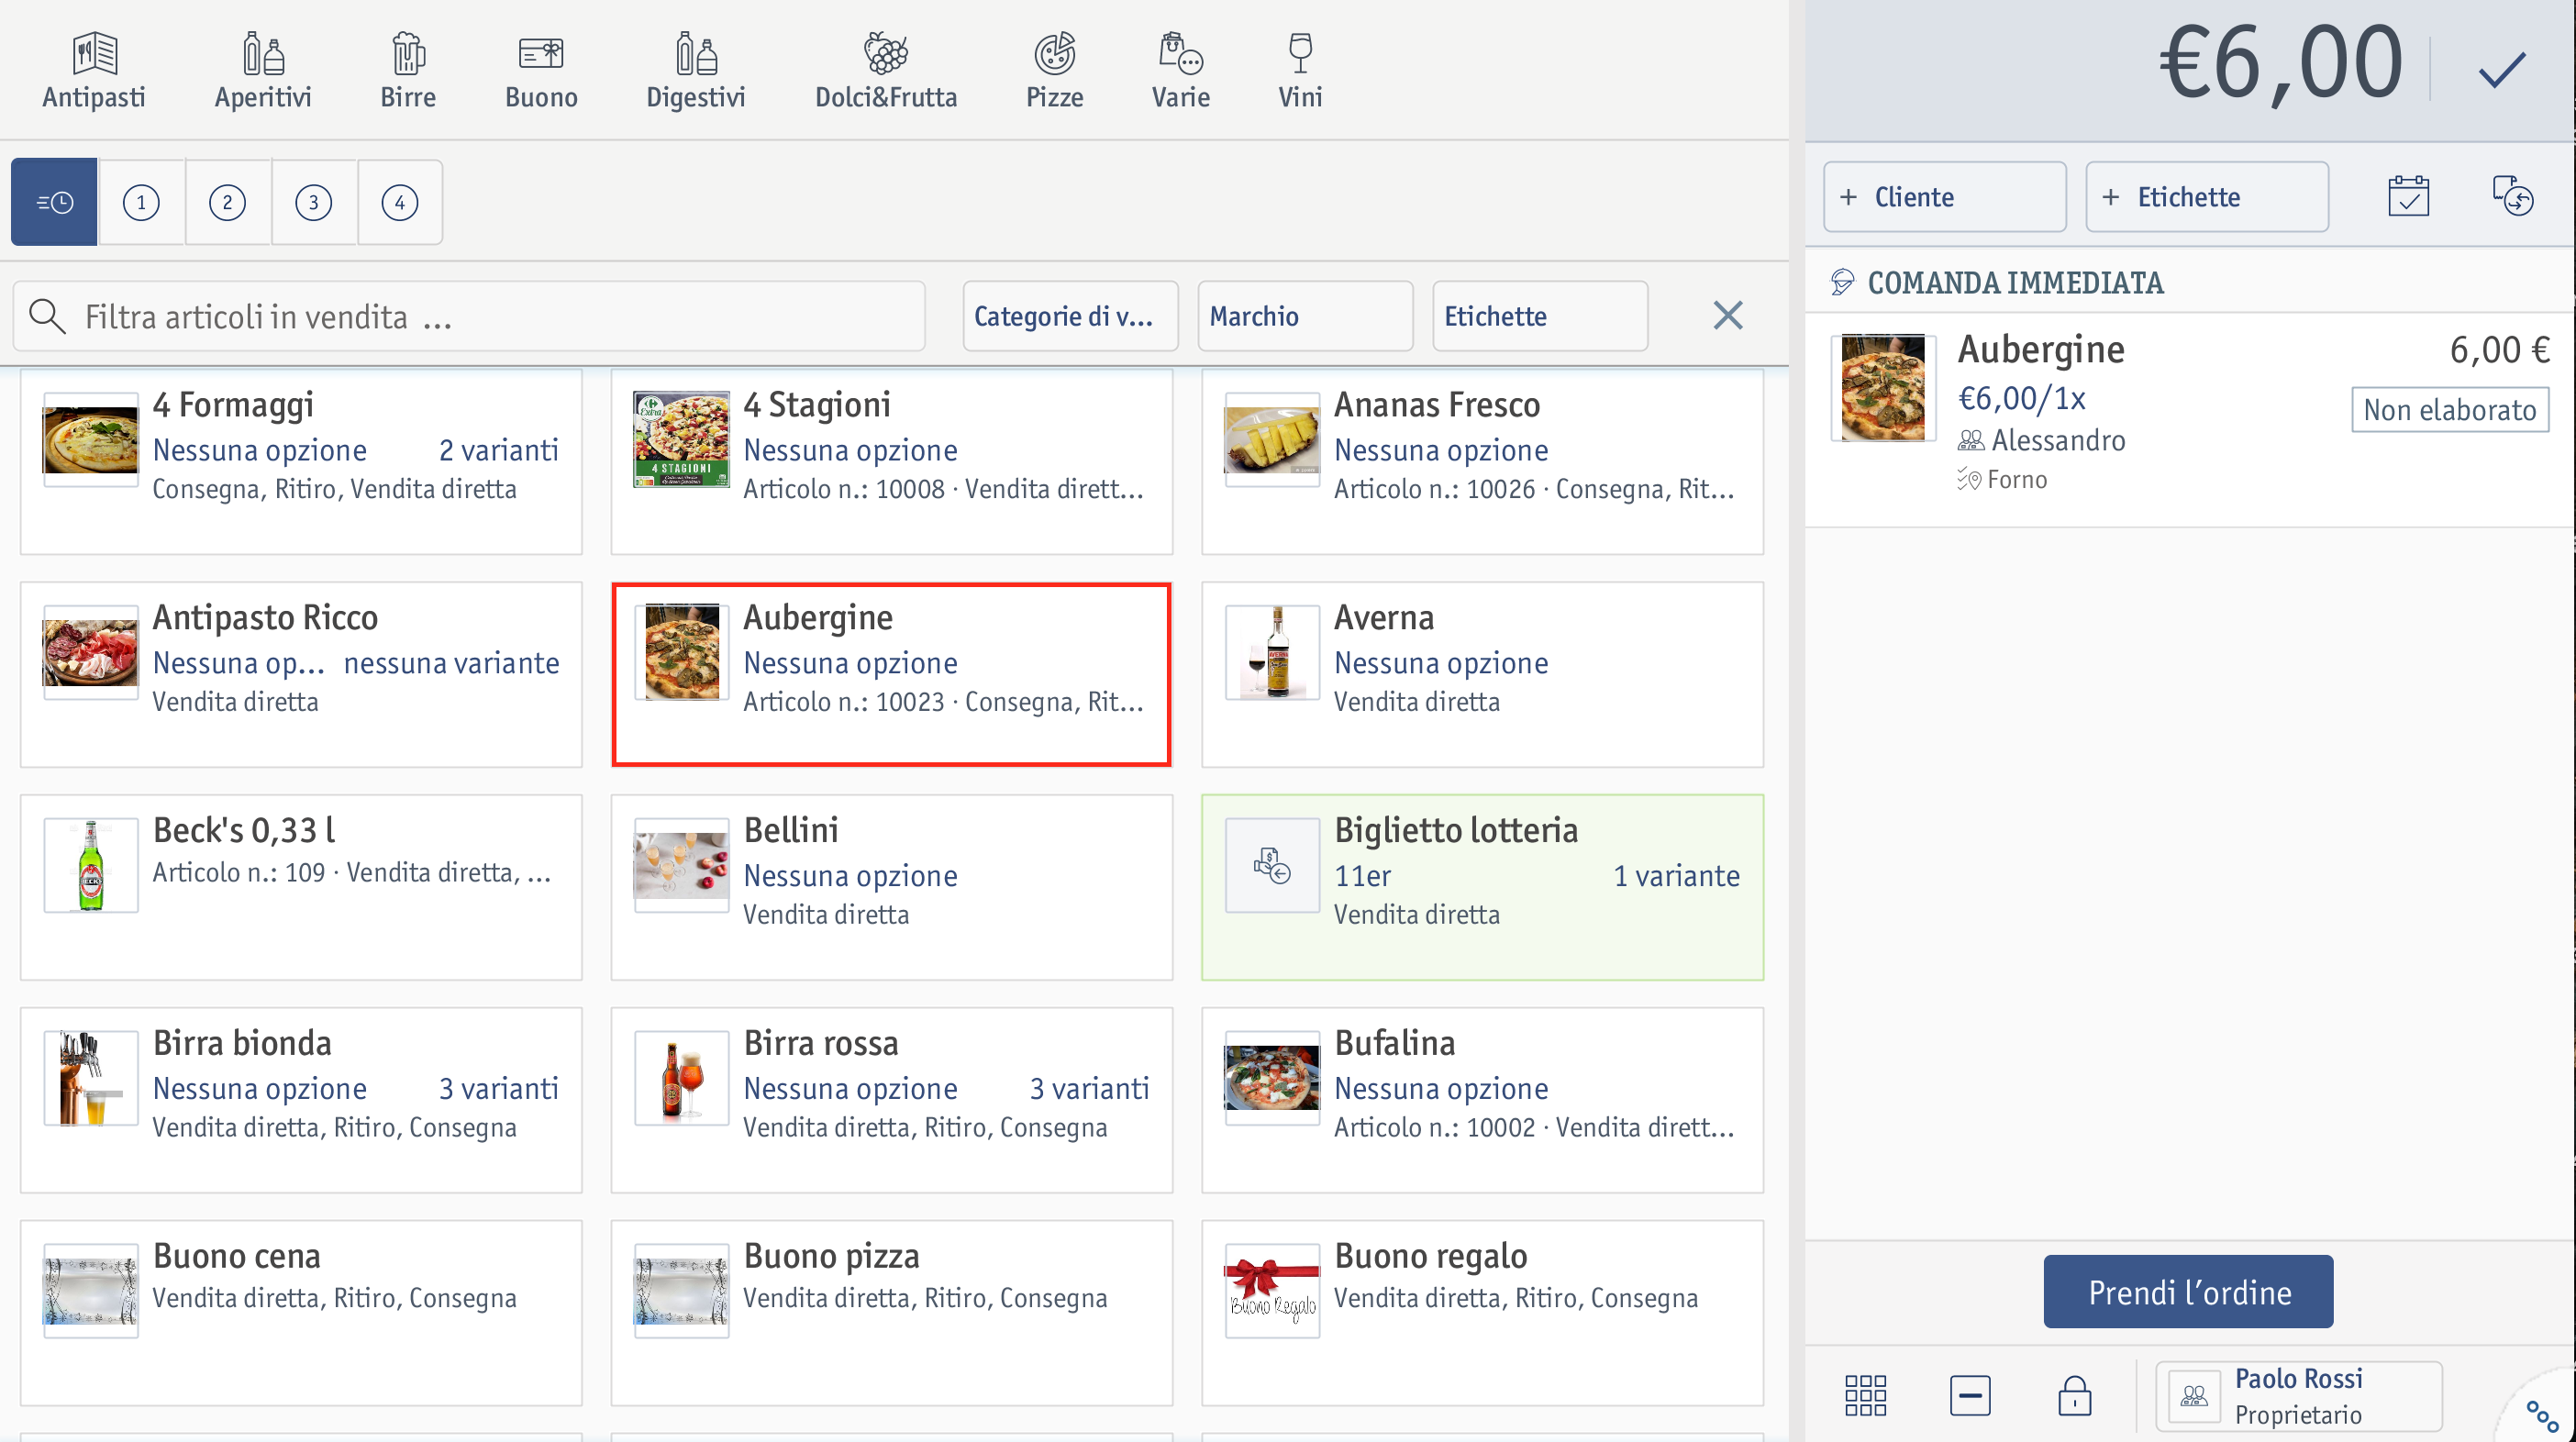The image size is (2576, 1442).
Task: Add Birra bionda to the order
Action: click(301, 1101)
